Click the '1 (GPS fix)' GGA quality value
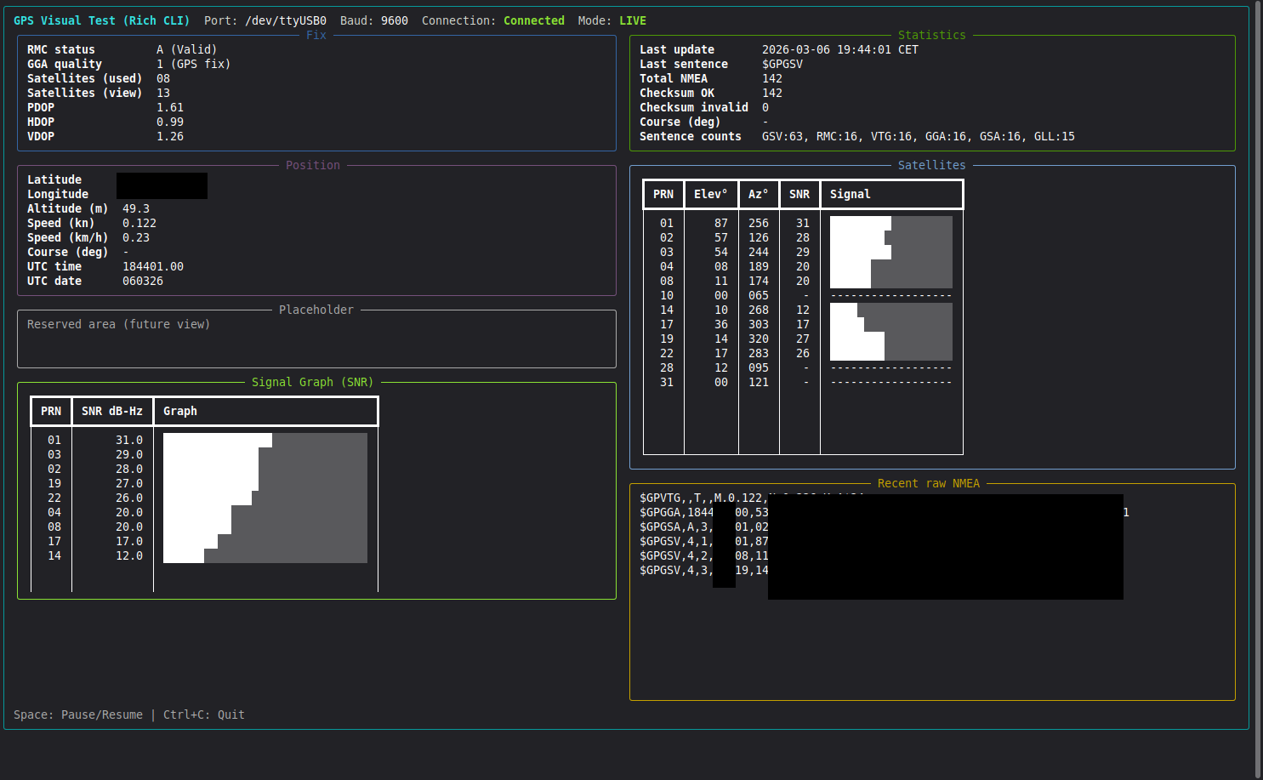Image resolution: width=1263 pixels, height=780 pixels. tap(194, 64)
